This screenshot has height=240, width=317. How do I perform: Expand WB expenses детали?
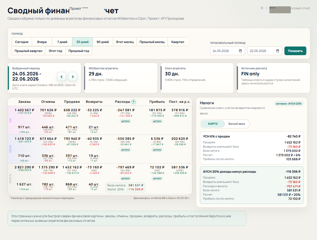(125, 121)
